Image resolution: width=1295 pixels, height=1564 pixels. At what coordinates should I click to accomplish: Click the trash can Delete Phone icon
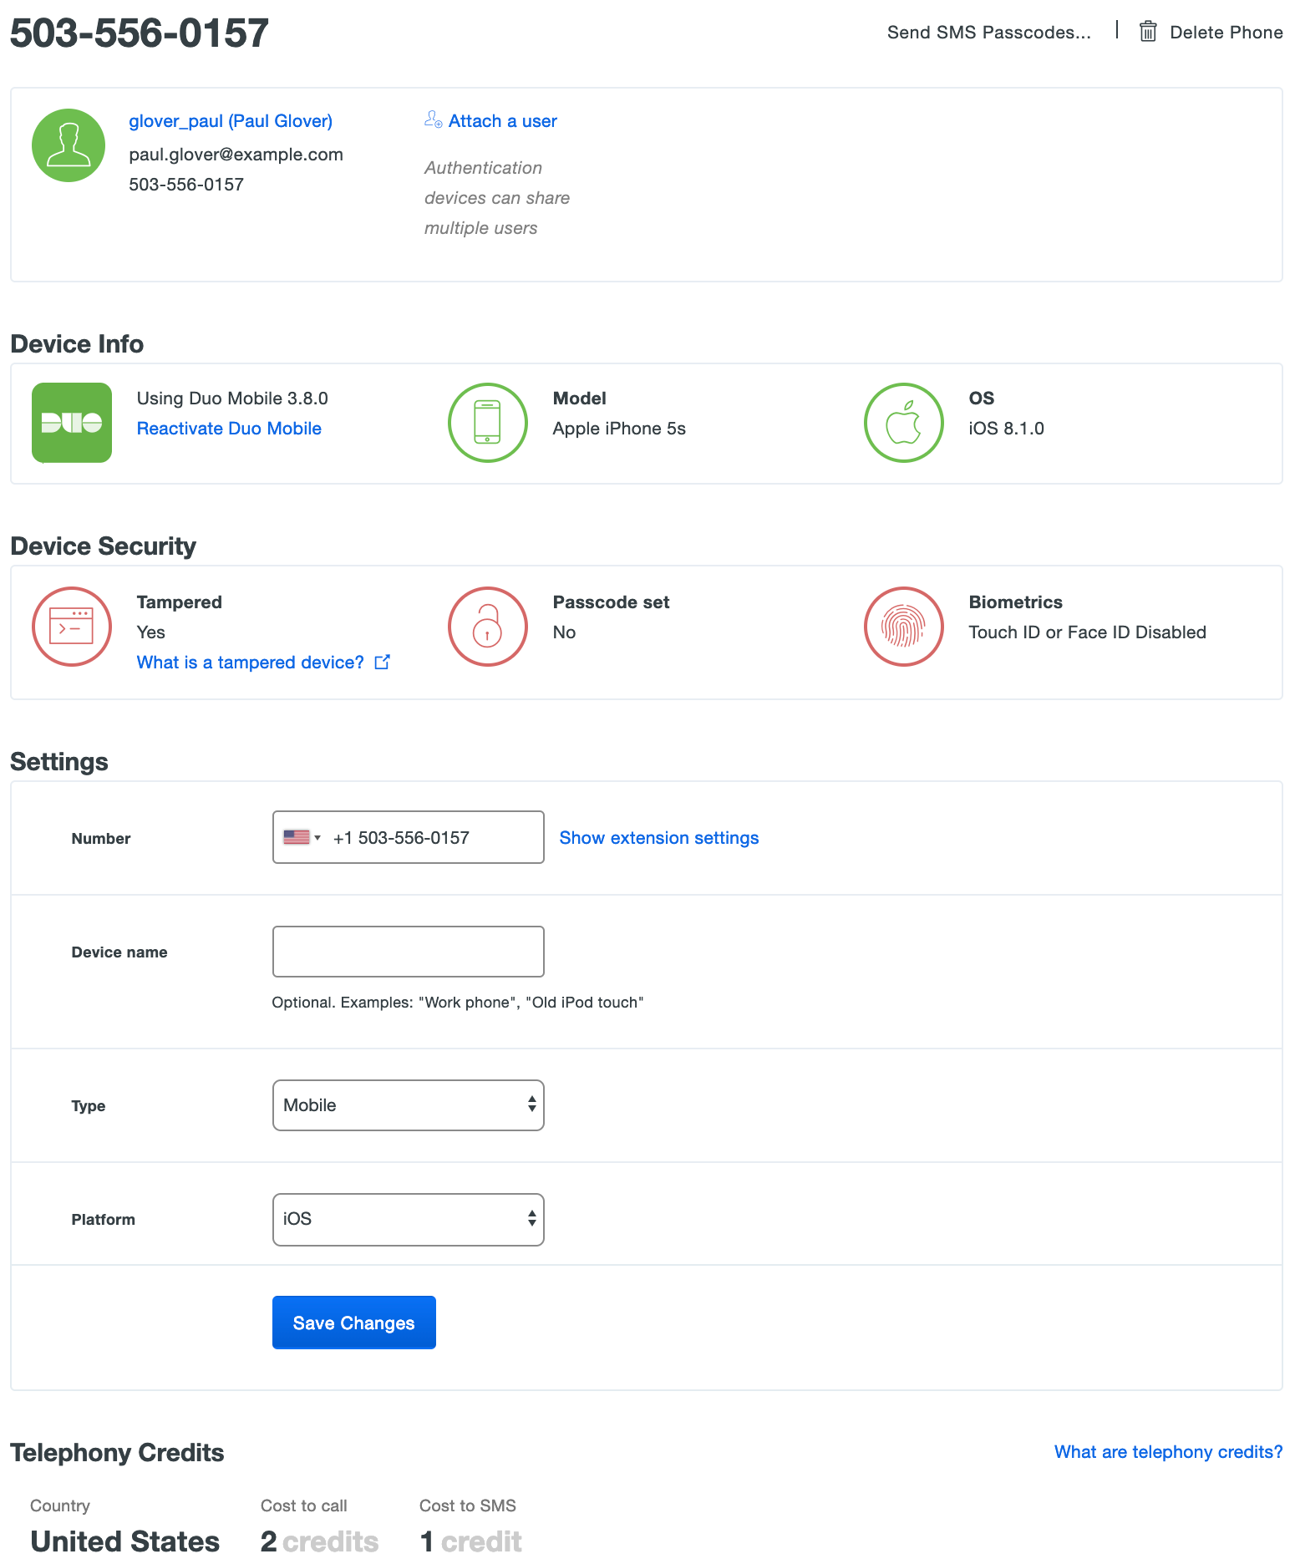[x=1148, y=32]
